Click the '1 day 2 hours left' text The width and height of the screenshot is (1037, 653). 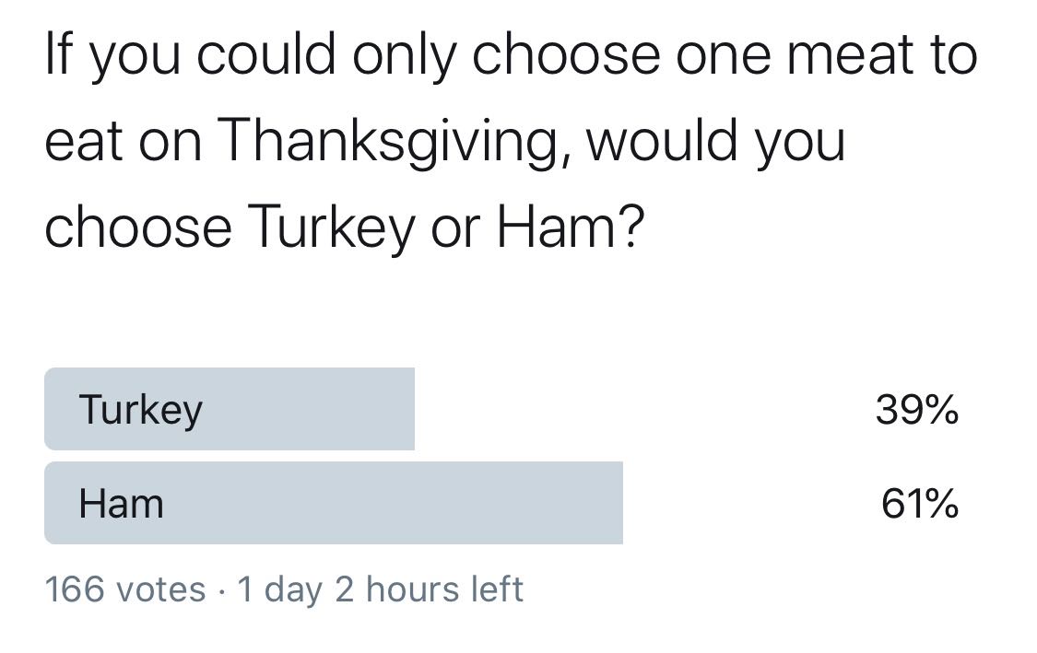pos(381,589)
